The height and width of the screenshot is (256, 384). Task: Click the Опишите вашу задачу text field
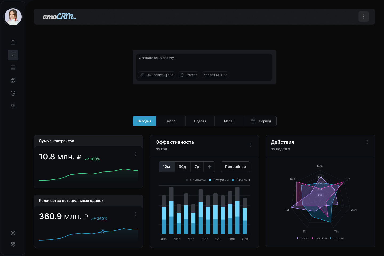204,62
